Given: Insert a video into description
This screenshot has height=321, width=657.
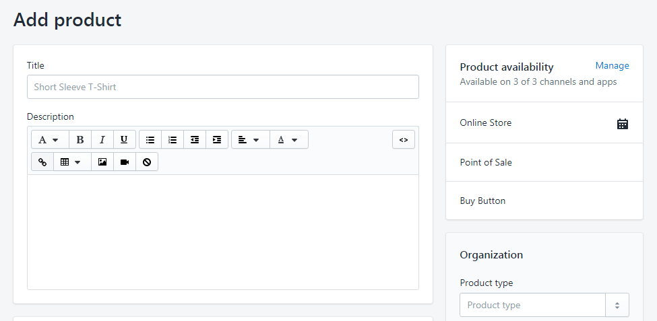Looking at the screenshot, I should click(125, 162).
